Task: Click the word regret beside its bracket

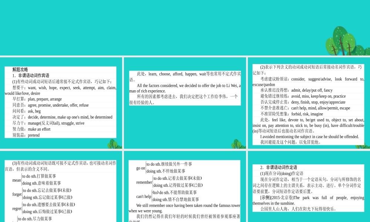Action: coord(17,209)
